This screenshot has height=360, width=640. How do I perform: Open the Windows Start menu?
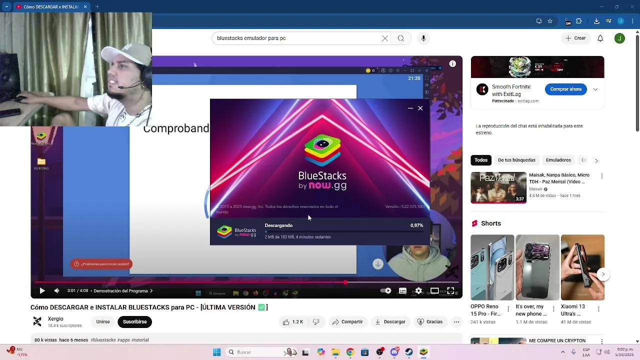(x=216, y=352)
